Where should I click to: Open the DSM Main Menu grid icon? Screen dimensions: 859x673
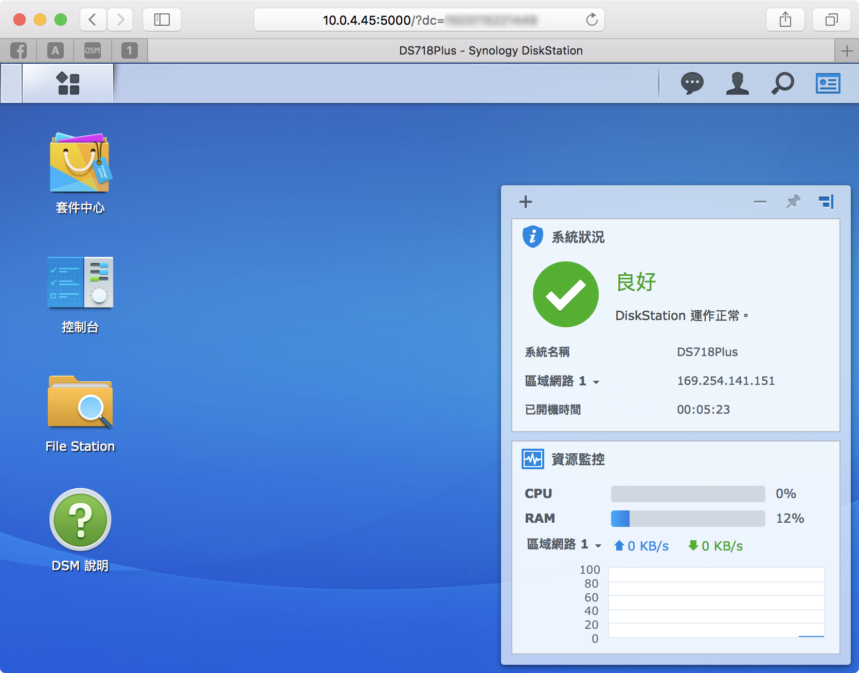tap(68, 83)
